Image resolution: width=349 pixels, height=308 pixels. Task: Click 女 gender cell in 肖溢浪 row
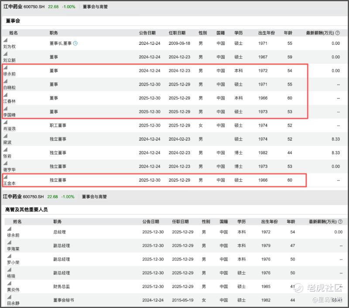click(201, 125)
